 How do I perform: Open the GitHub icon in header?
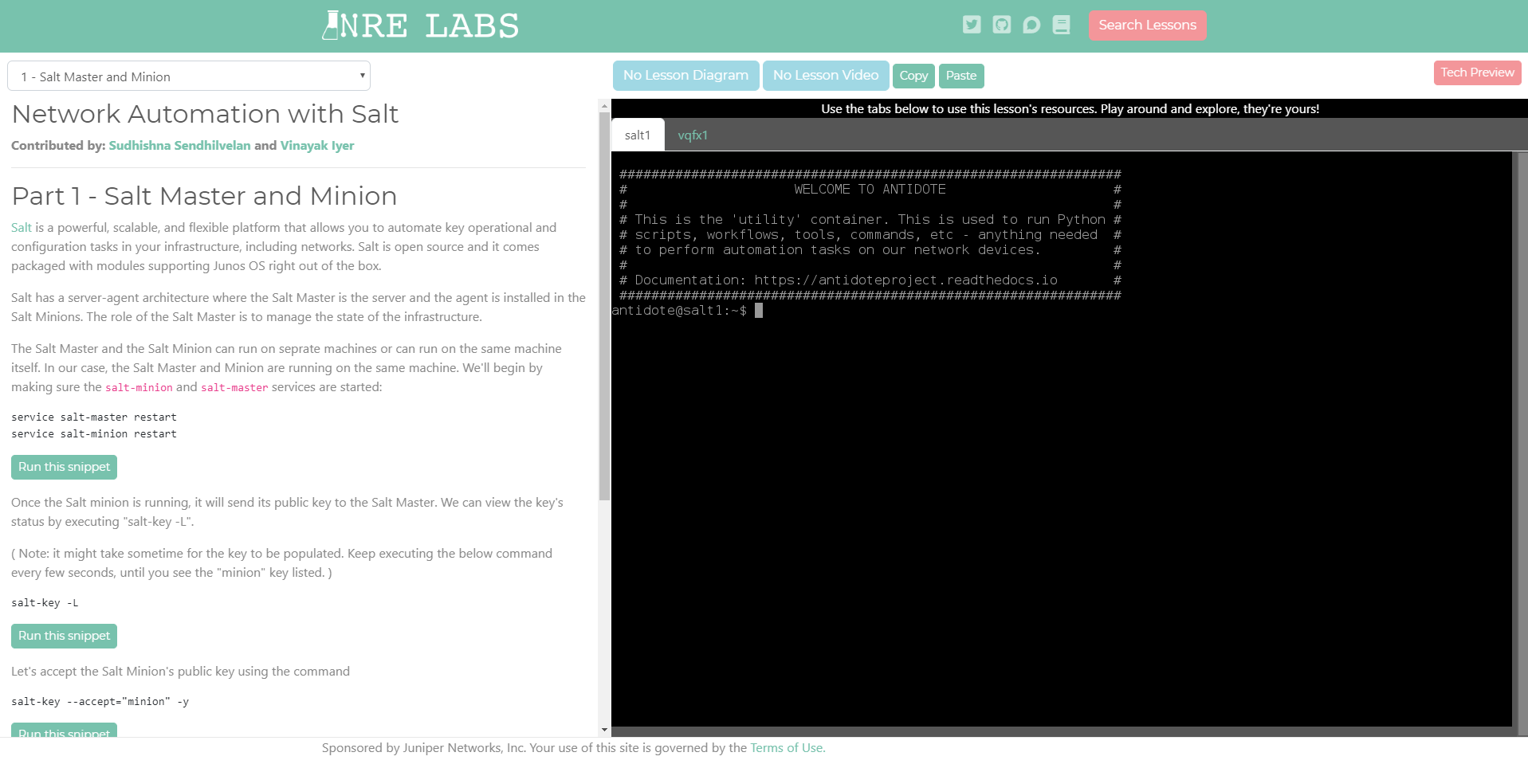[1002, 25]
